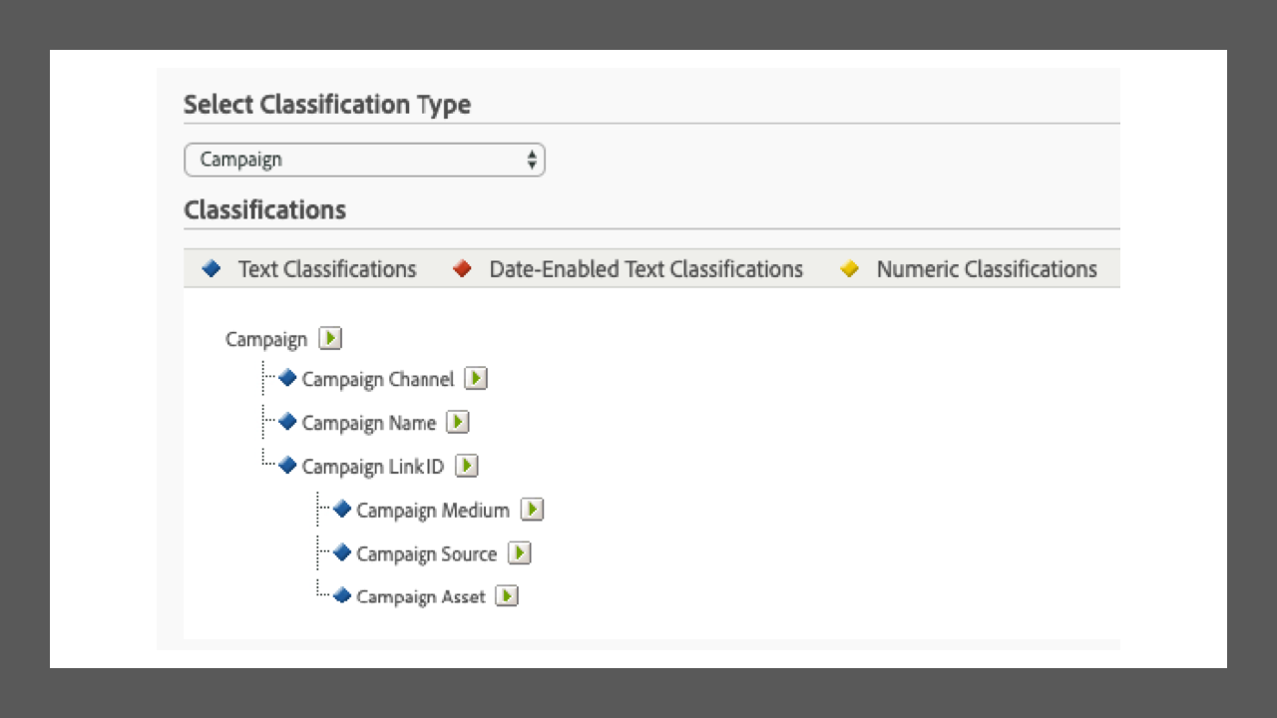Select the blue diamond next to Campaign Asset
1277x718 pixels.
(x=342, y=595)
